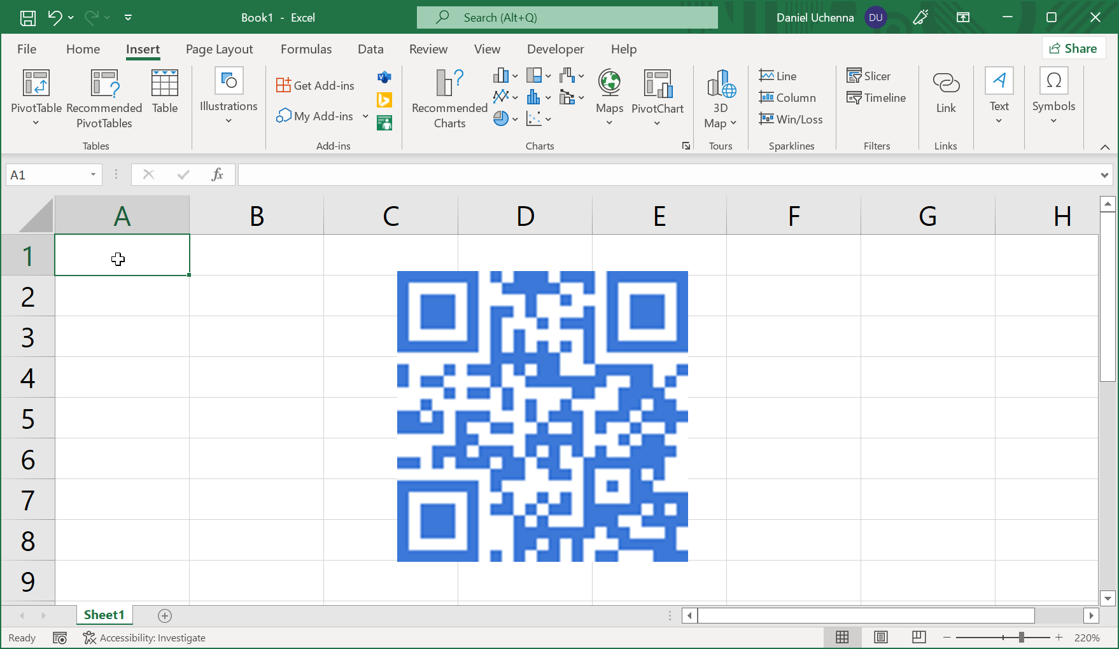
Task: Open the My Add-ins dropdown arrow
Action: (x=365, y=116)
